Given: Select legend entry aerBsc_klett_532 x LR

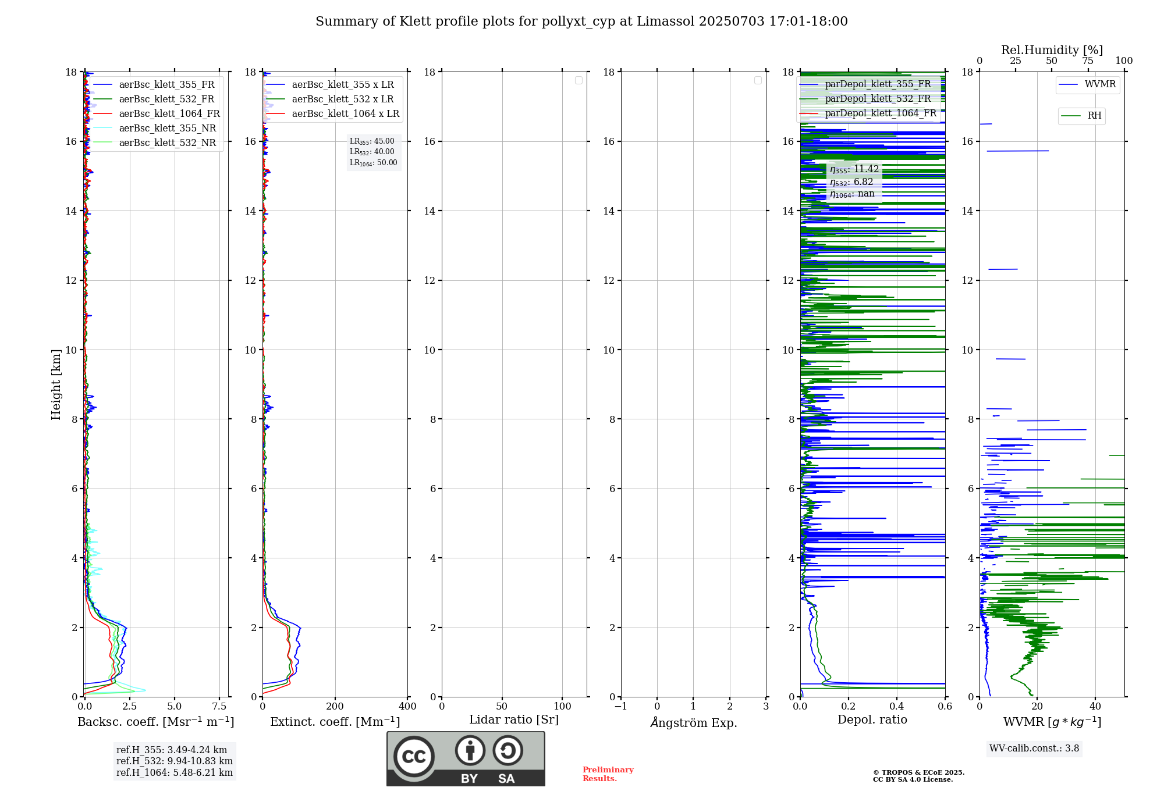Looking at the screenshot, I should tap(331, 99).
